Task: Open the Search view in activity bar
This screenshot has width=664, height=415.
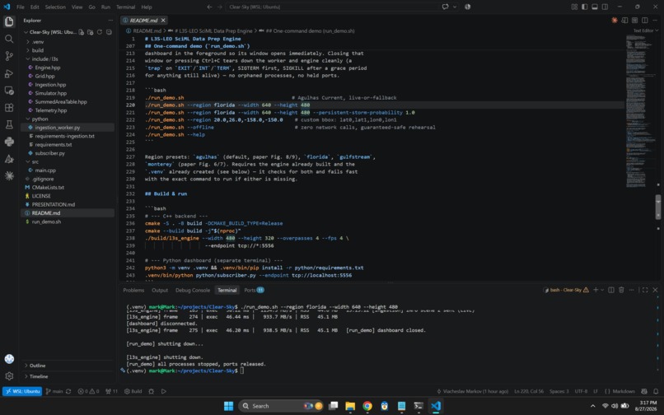Action: pos(9,39)
